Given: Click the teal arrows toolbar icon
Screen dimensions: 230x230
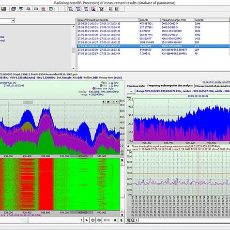Looking at the screenshot, I should pyautogui.click(x=21, y=9).
